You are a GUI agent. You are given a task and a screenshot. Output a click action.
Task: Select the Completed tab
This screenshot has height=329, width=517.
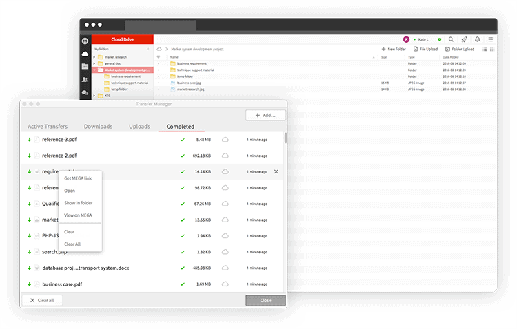[181, 127]
